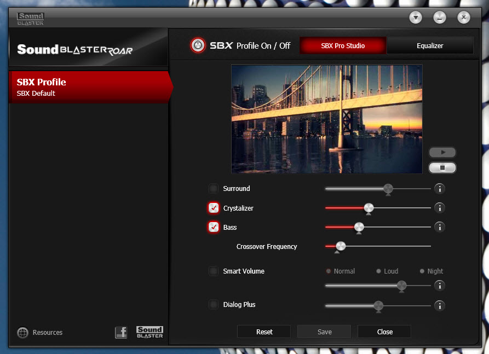The image size is (489, 354).
Task: Open the info for Bass
Action: pyautogui.click(x=439, y=227)
